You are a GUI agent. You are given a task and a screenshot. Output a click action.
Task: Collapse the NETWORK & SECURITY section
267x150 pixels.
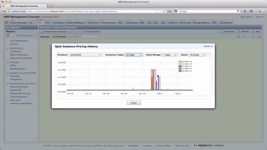point(8,84)
